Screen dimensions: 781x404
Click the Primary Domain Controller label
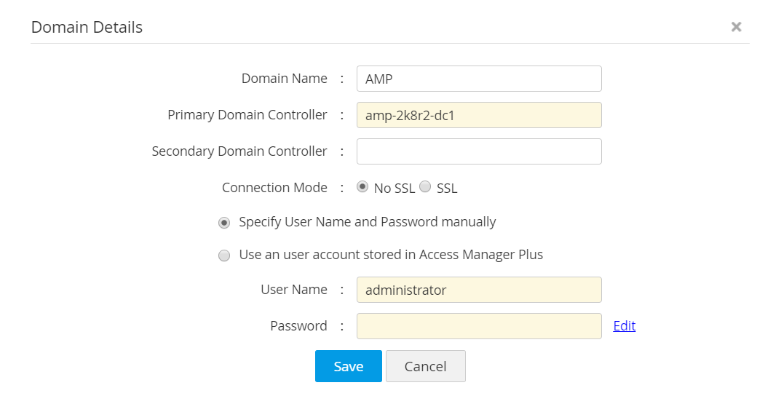[247, 115]
